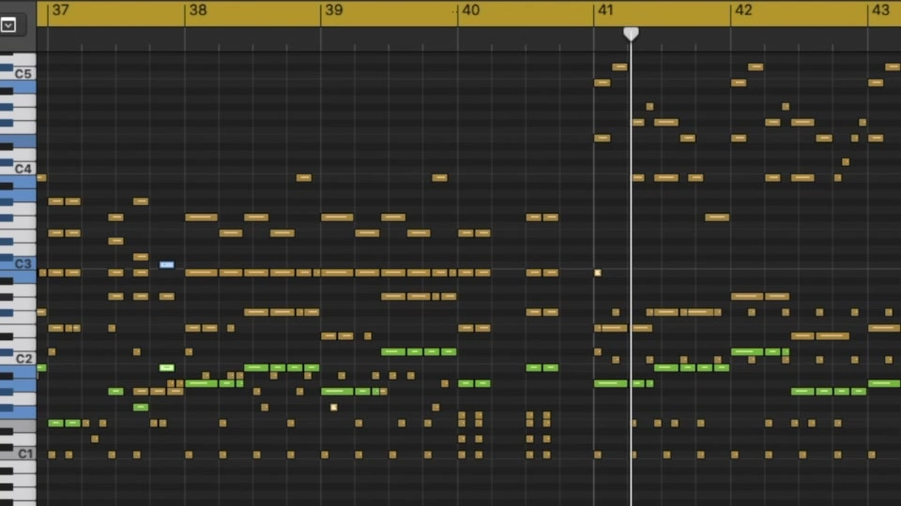901x506 pixels.
Task: Select the white square note at bar 39 start
Action: 334,408
